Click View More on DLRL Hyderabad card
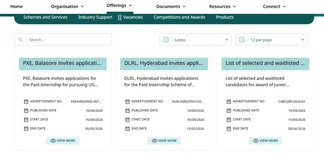Image resolution: width=324 pixels, height=154 pixels. click(164, 141)
